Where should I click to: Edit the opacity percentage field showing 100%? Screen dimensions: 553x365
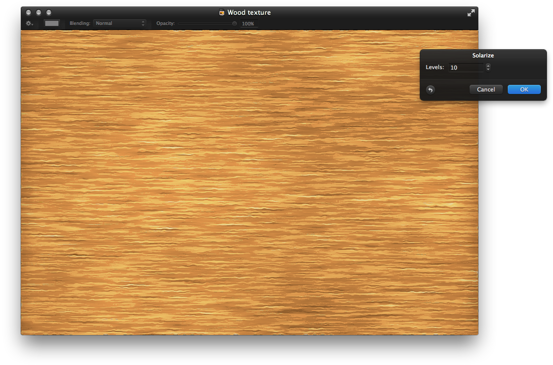pyautogui.click(x=248, y=23)
